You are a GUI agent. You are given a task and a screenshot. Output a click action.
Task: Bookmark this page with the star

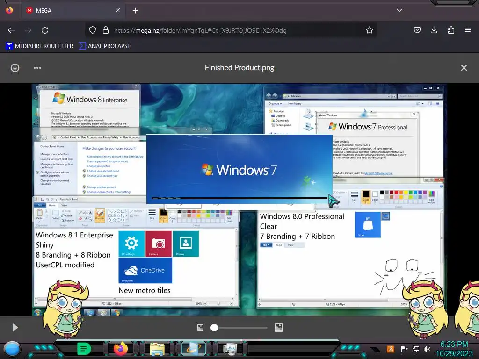click(x=370, y=30)
